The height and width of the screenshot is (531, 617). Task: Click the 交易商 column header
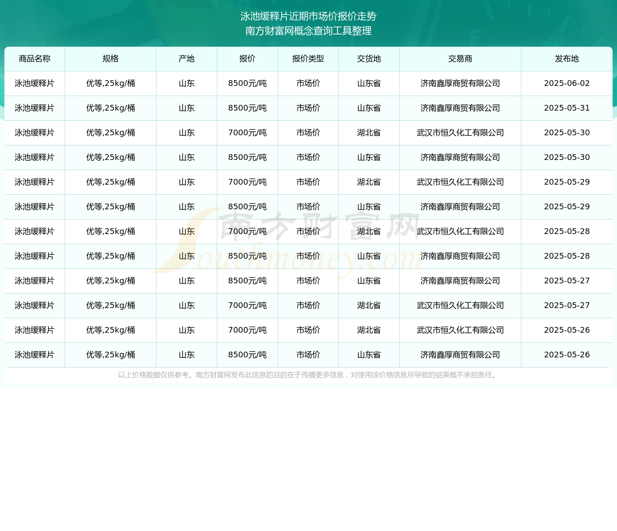[x=460, y=59]
